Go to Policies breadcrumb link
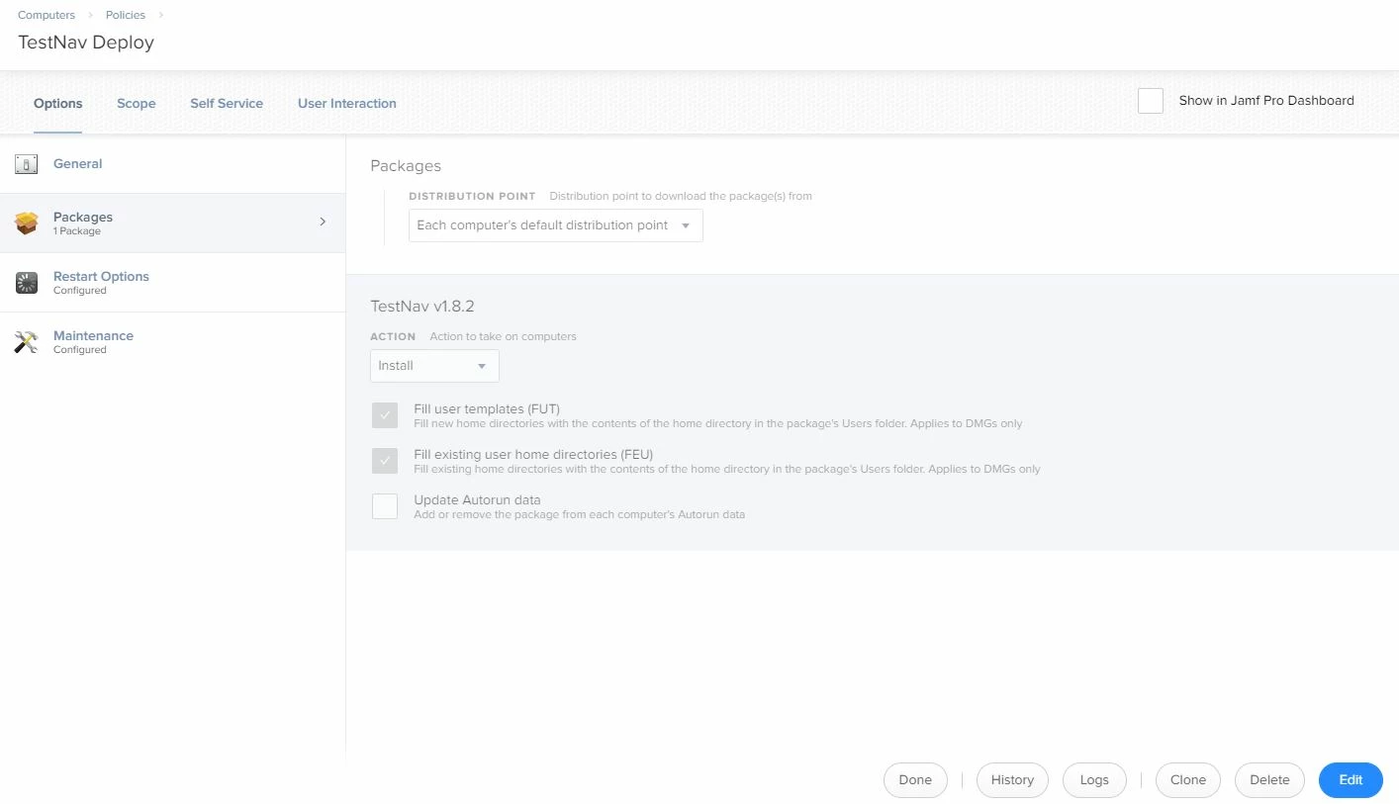 pyautogui.click(x=126, y=15)
